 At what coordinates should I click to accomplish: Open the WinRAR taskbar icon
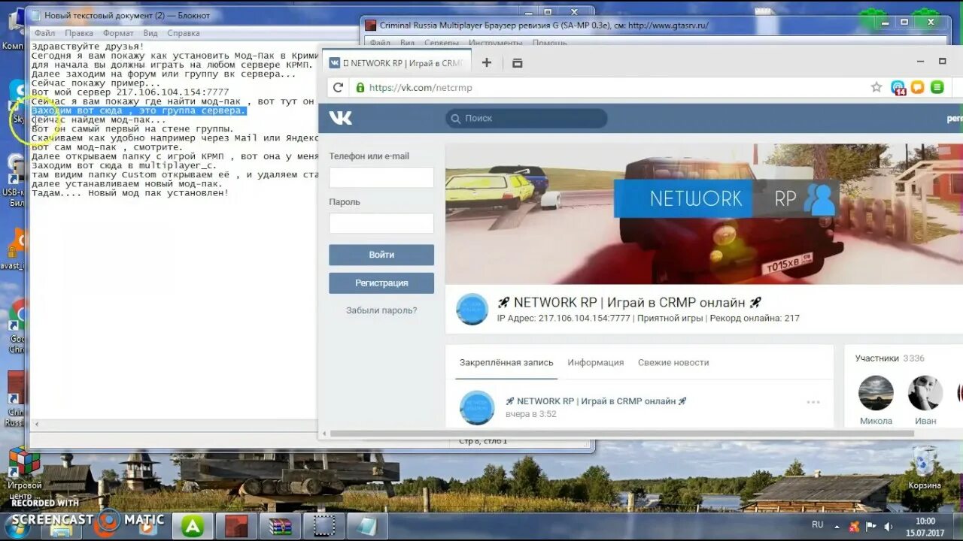280,526
